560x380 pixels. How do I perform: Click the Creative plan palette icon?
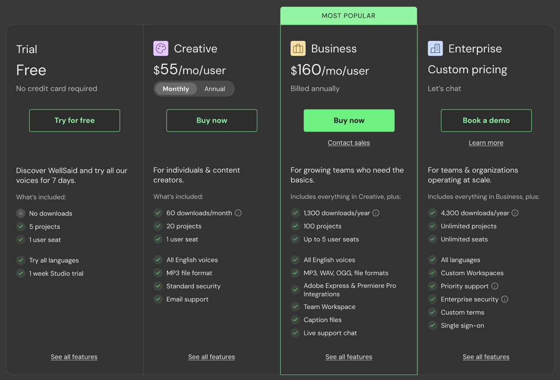(x=161, y=49)
